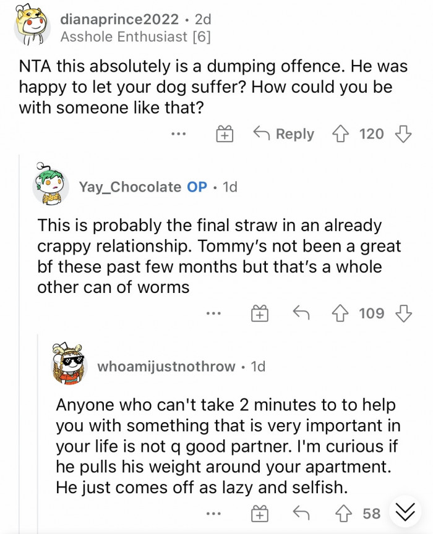Give award to dianaprince2022's comment
Viewport: 433px width, 534px height.
click(224, 134)
